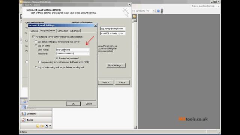Select the Outgoing Server tab
The image size is (240, 135).
pyautogui.click(x=48, y=31)
